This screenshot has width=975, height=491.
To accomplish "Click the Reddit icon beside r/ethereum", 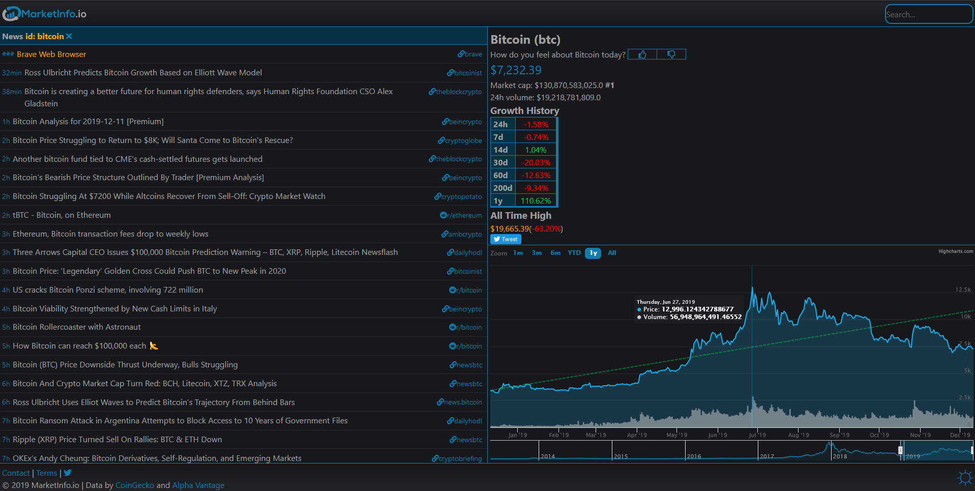I will click(444, 215).
